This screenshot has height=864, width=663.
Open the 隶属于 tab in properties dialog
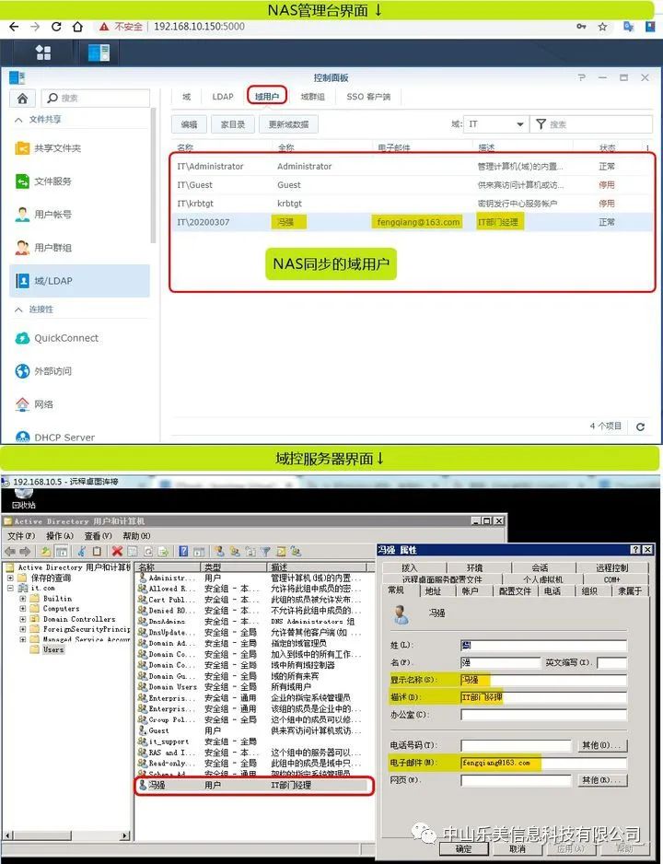point(630,590)
